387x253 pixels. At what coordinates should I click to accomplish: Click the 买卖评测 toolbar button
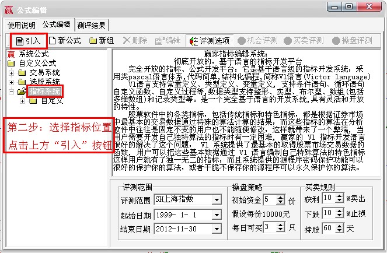[303, 41]
